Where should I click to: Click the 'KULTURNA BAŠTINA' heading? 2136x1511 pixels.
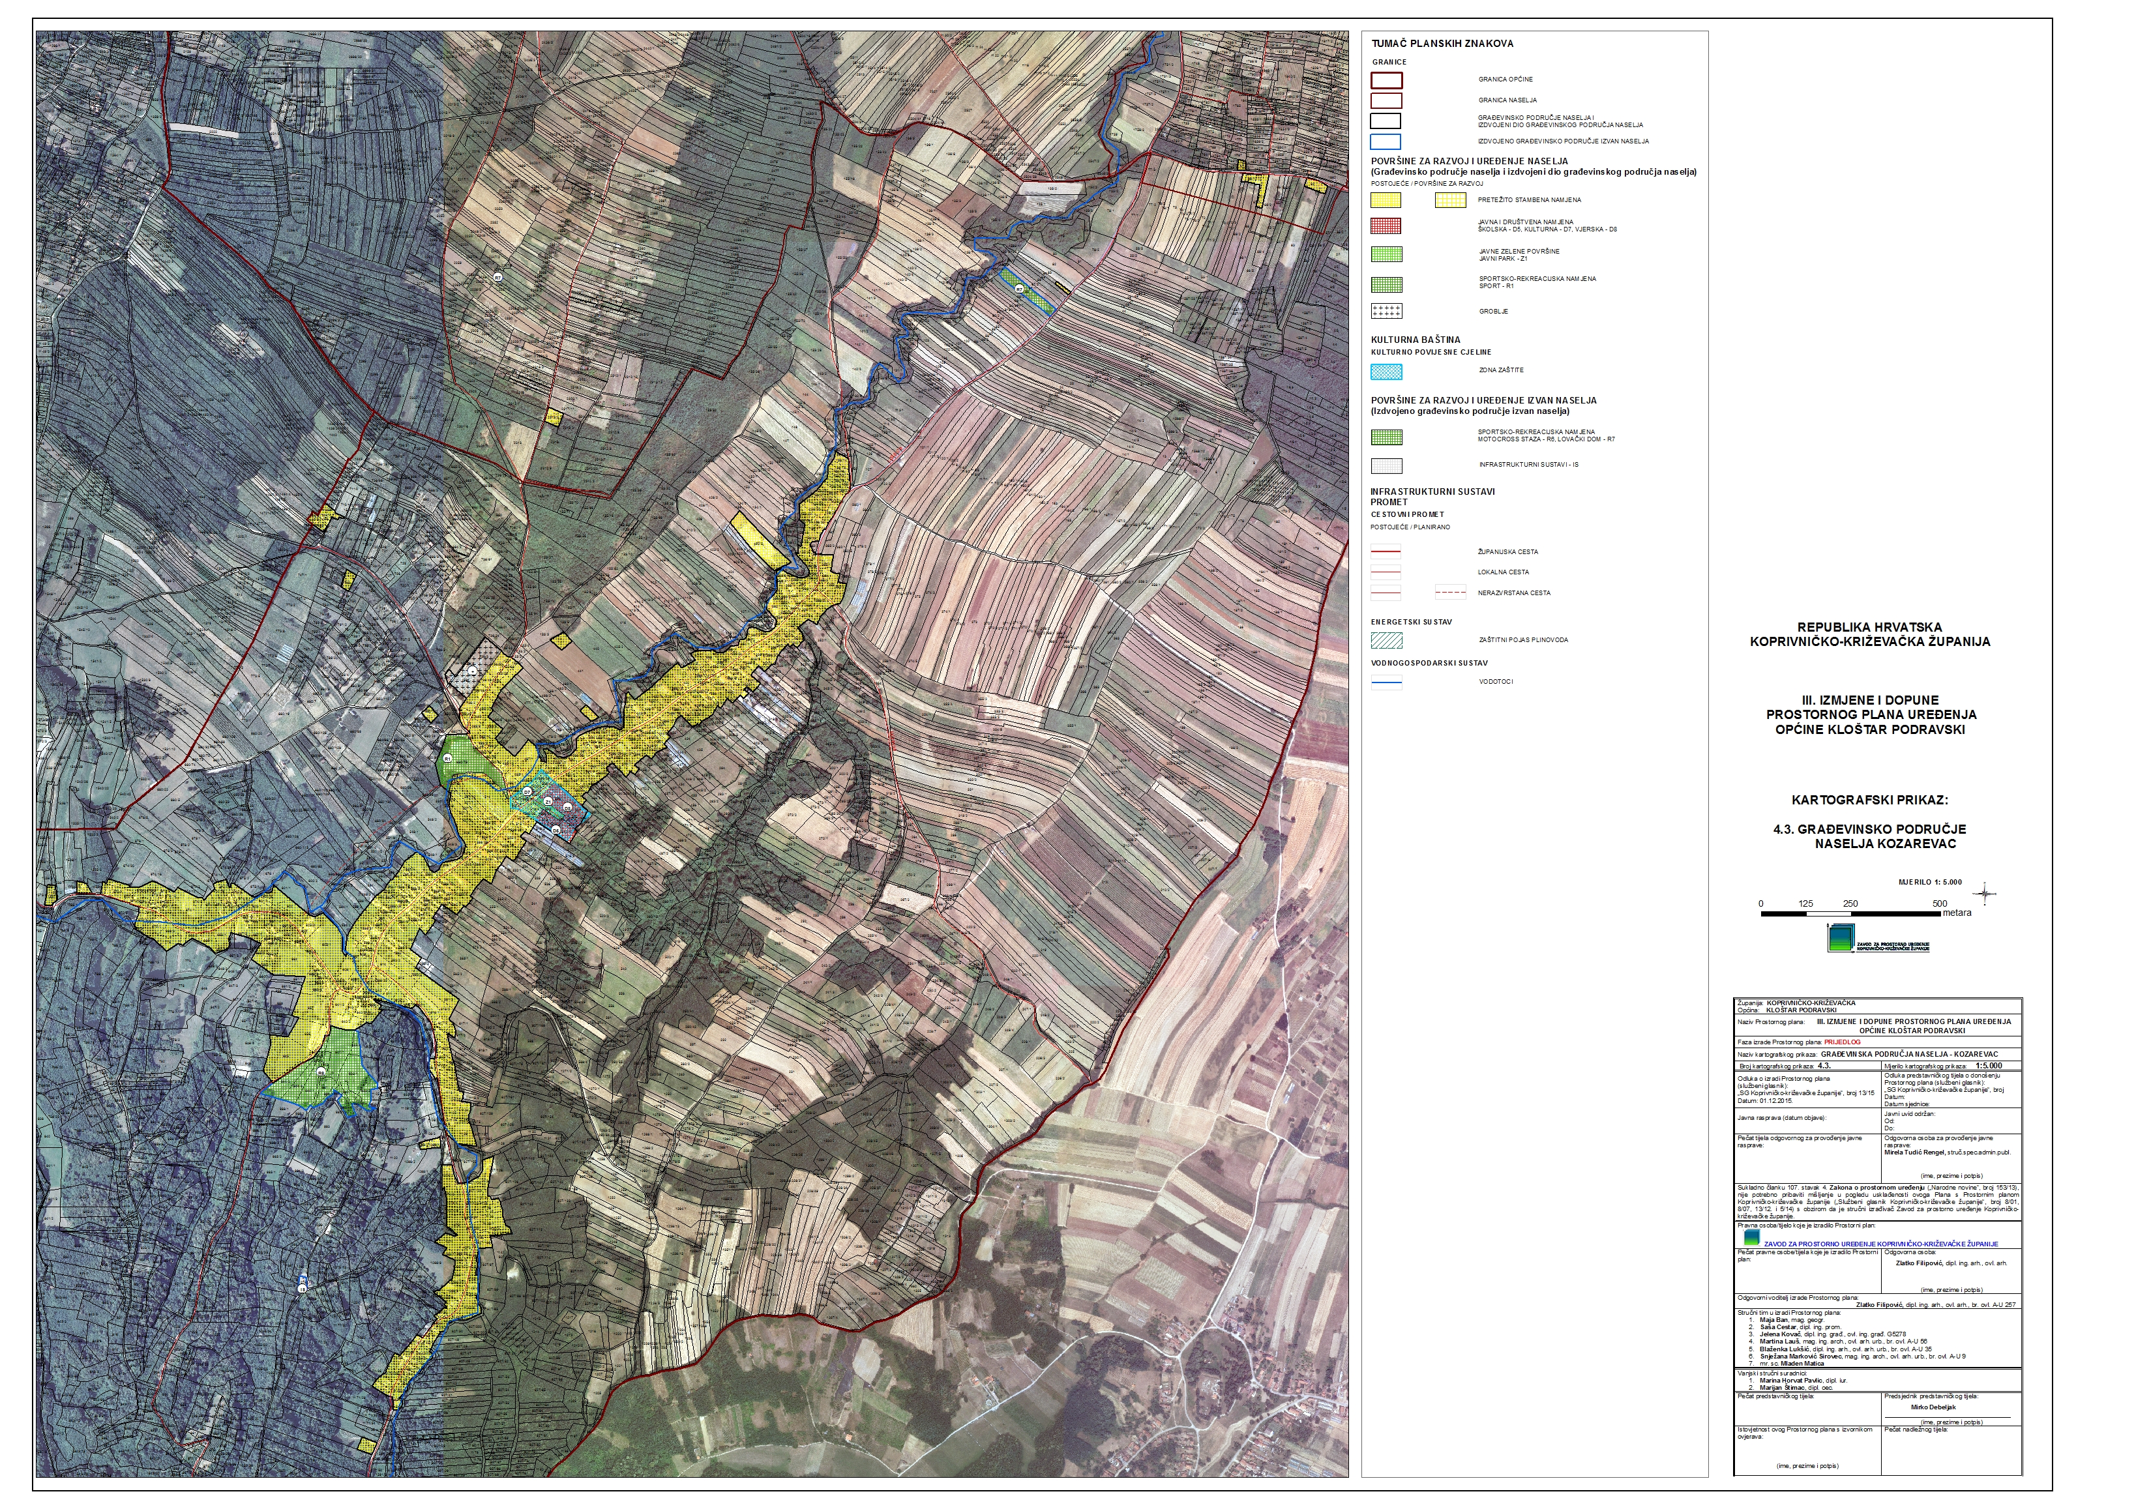click(1416, 340)
